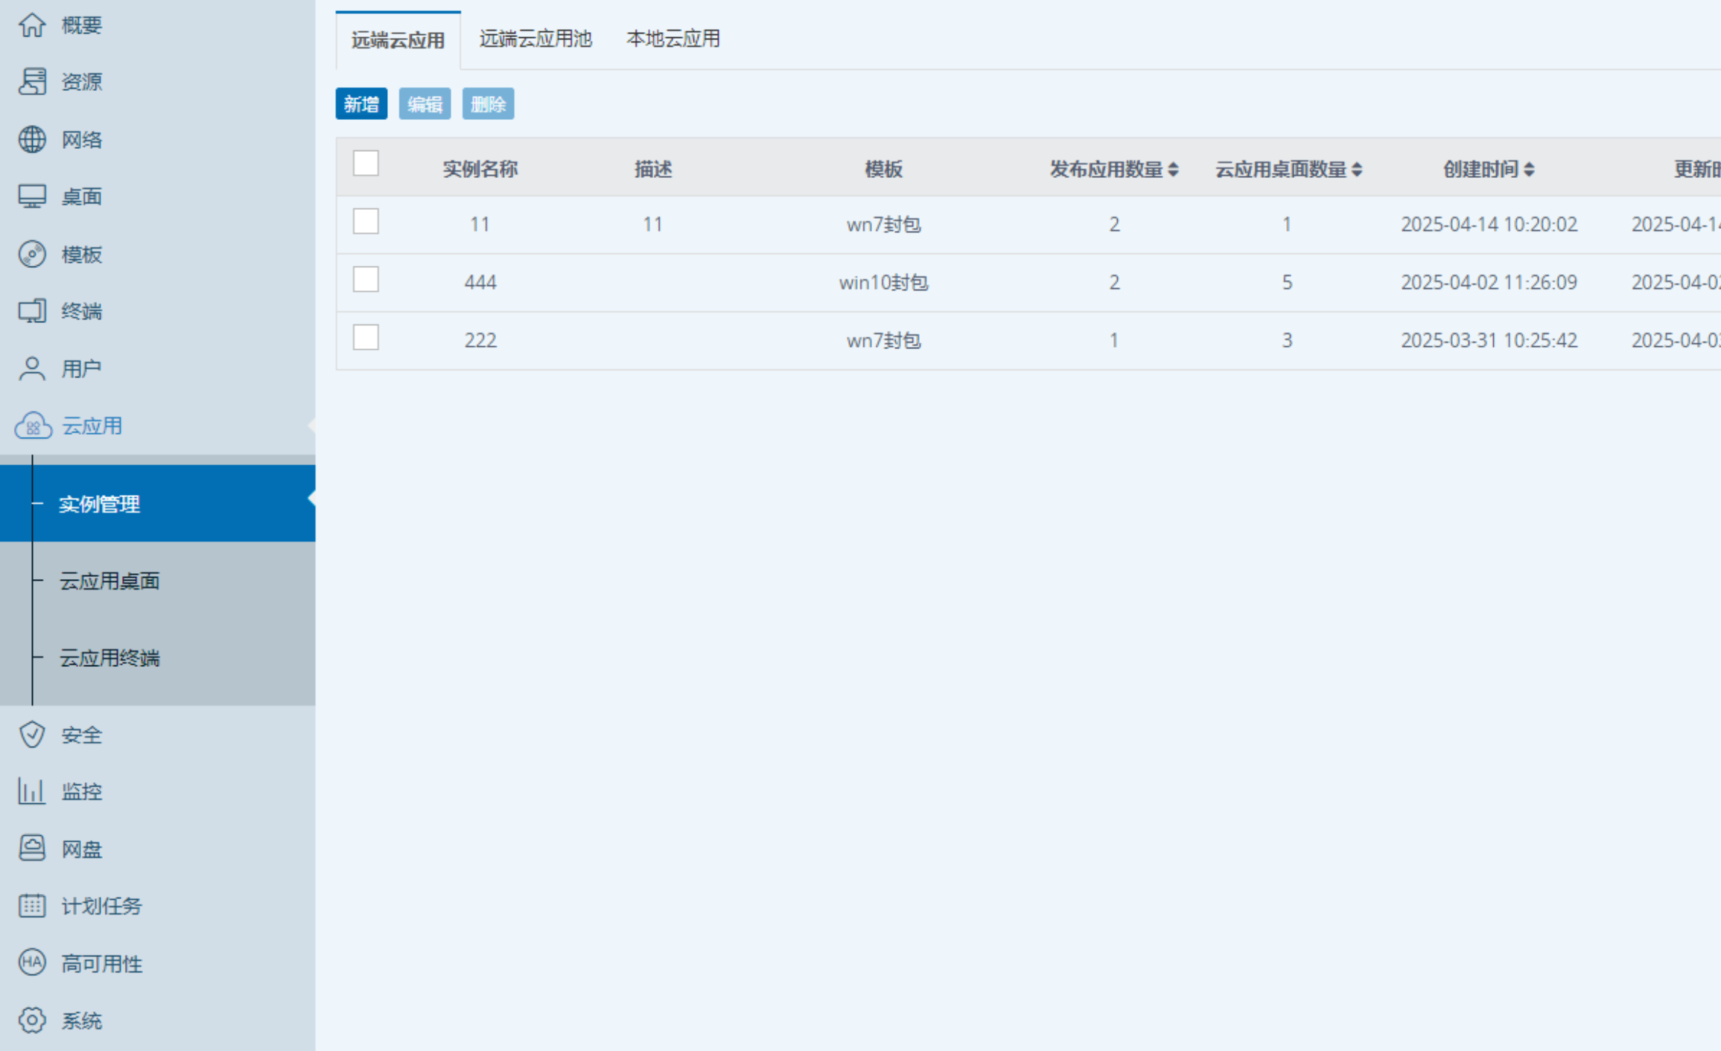Open the 云应用终端 submenu item
Image resolution: width=1721 pixels, height=1051 pixels.
(x=109, y=658)
